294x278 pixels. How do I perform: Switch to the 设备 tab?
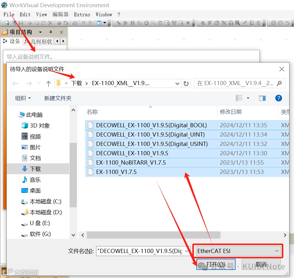12,41
